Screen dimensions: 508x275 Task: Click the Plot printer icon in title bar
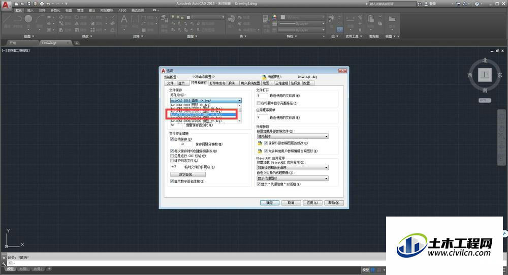coord(42,4)
